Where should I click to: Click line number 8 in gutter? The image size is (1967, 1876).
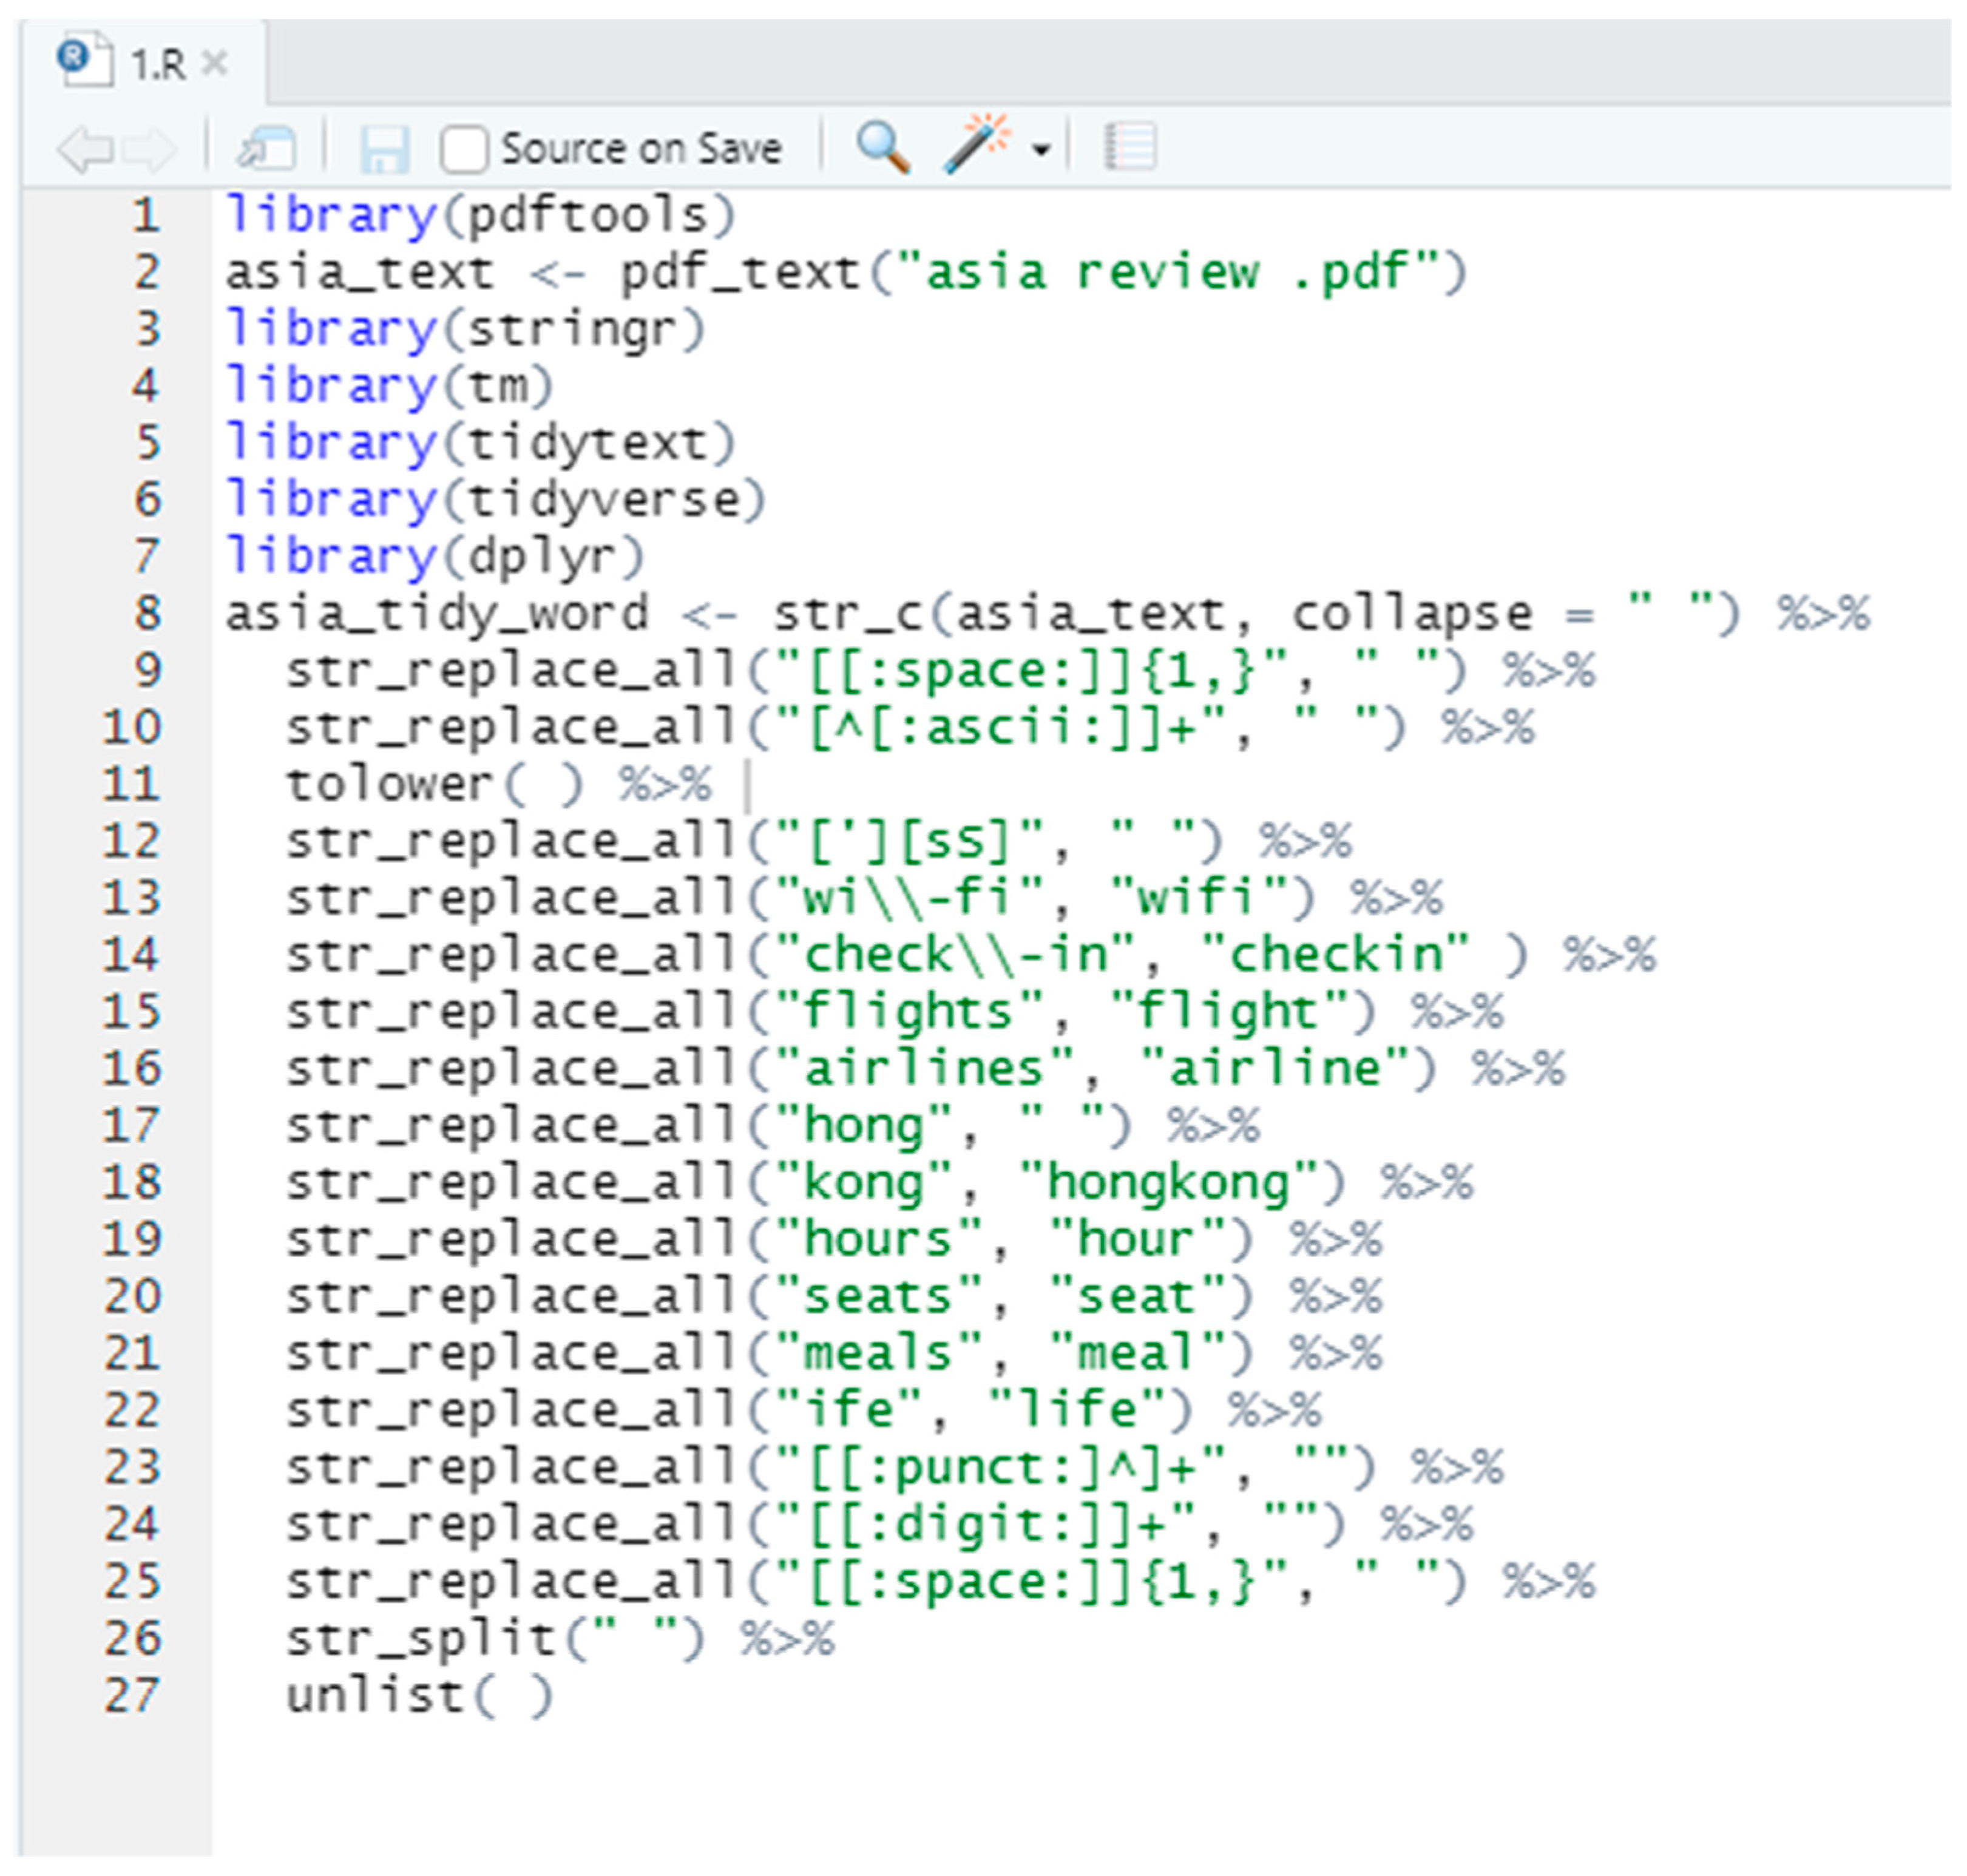pyautogui.click(x=147, y=613)
